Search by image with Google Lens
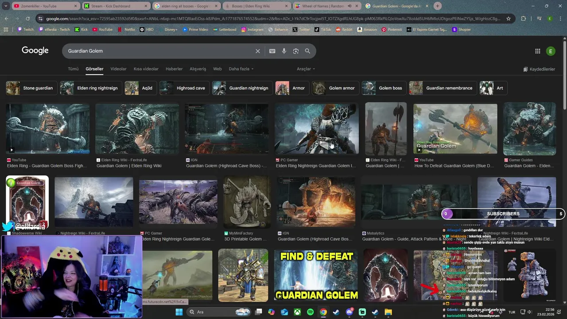 [x=296, y=51]
